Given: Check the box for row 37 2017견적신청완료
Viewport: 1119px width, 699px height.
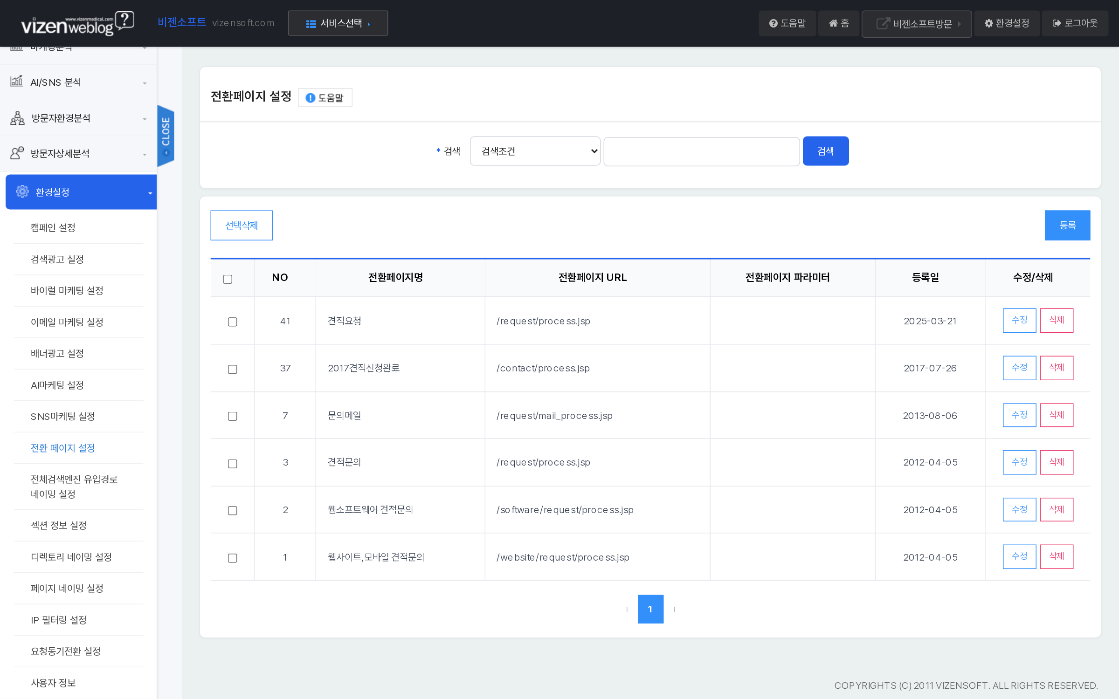Looking at the screenshot, I should click(232, 369).
